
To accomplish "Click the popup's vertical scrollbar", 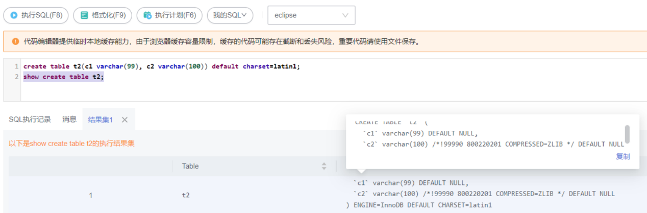I will click(627, 134).
